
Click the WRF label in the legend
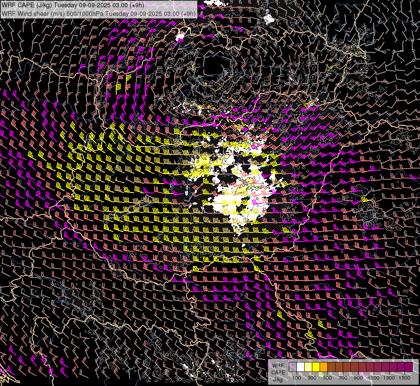[278, 366]
